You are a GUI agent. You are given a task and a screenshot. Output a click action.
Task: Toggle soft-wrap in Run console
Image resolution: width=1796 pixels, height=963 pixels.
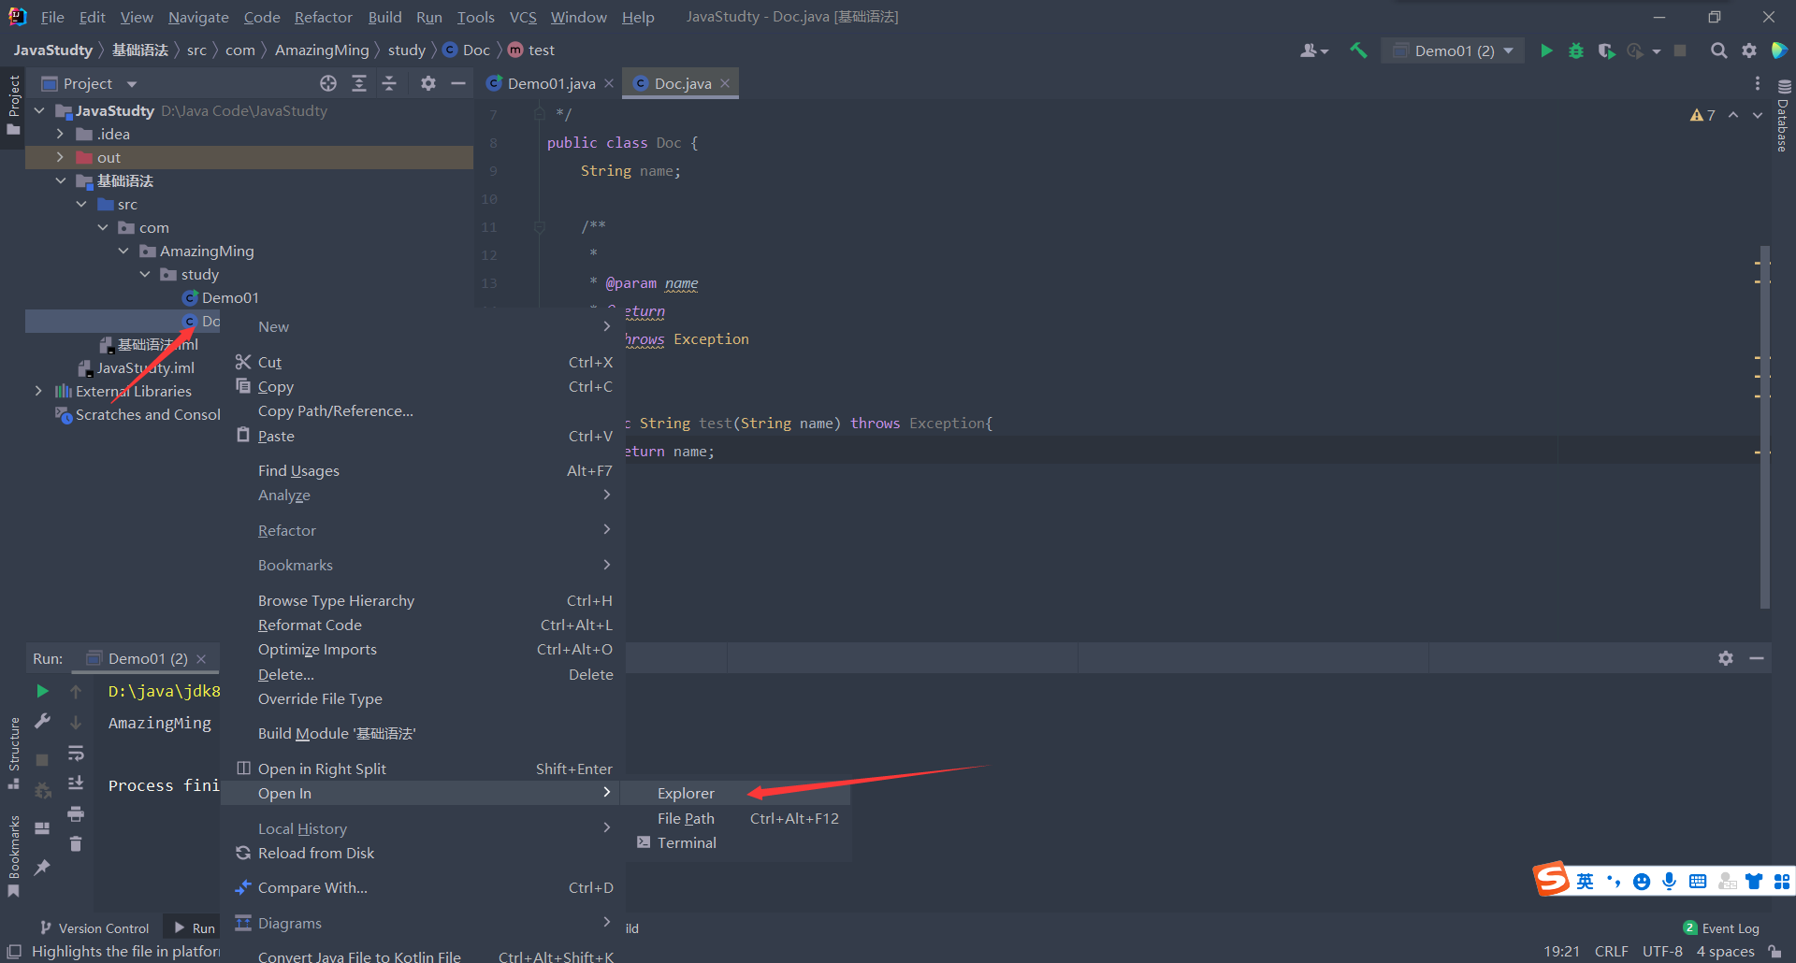[x=76, y=753]
